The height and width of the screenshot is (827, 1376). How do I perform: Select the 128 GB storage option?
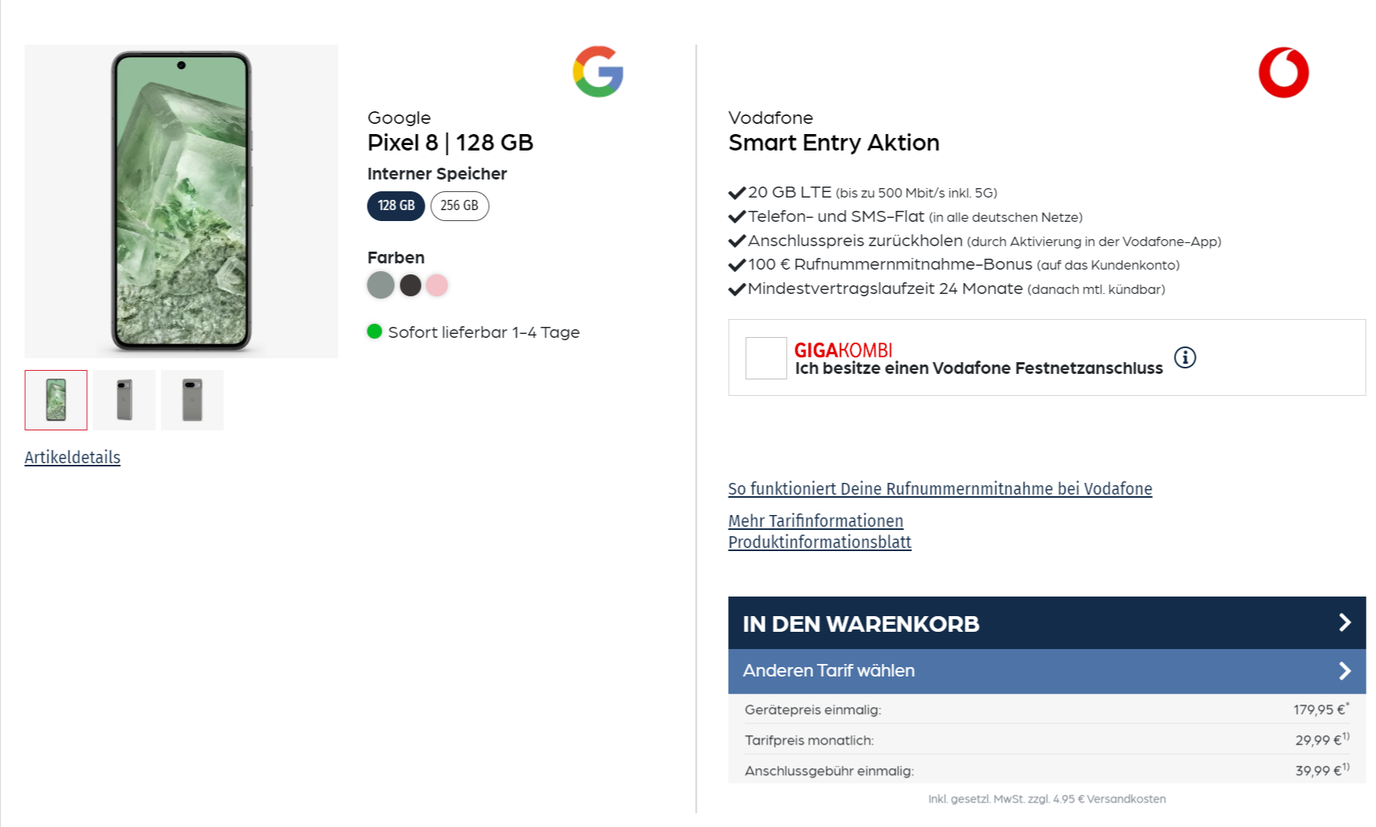click(x=396, y=205)
